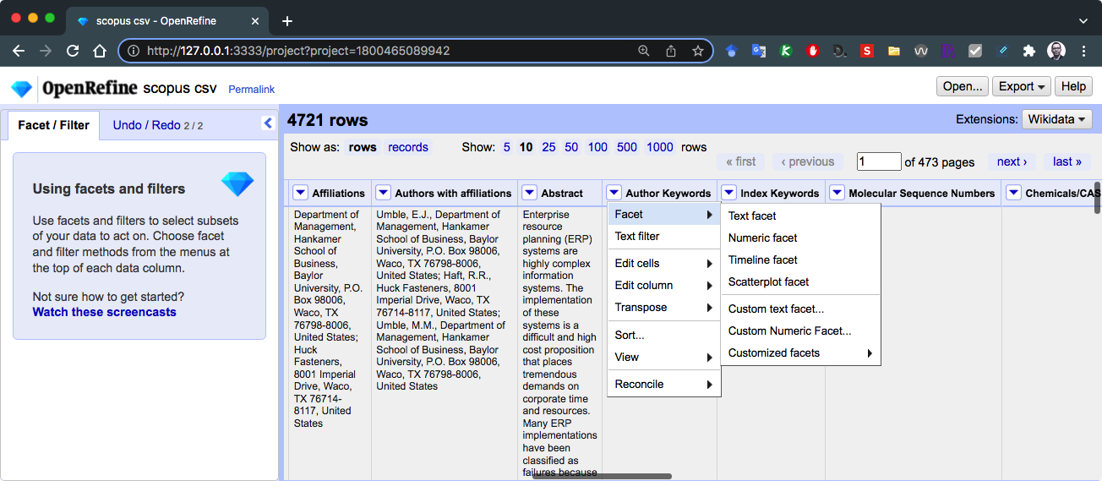
Task: Show data as rows
Action: (x=363, y=147)
